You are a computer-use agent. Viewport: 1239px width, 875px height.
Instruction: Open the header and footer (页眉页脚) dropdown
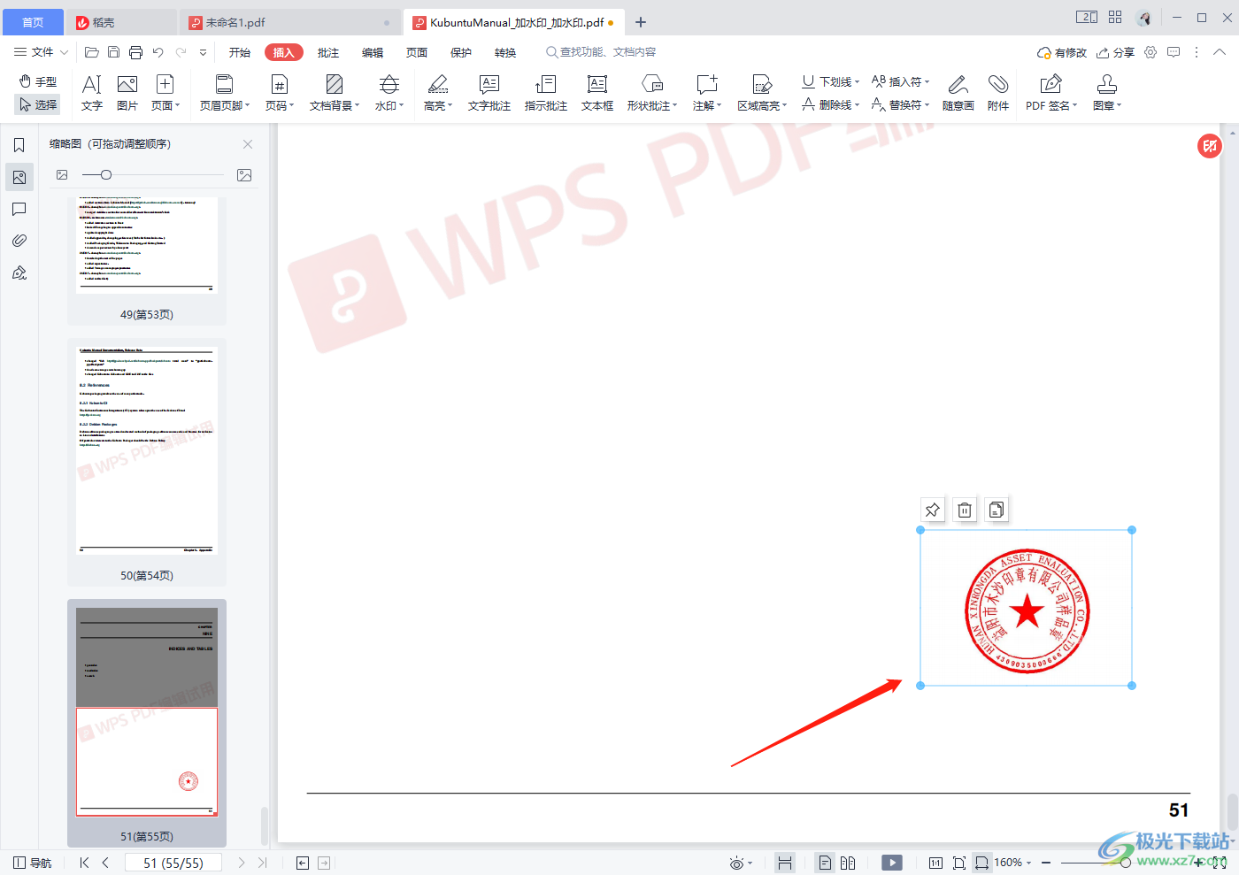click(x=225, y=93)
